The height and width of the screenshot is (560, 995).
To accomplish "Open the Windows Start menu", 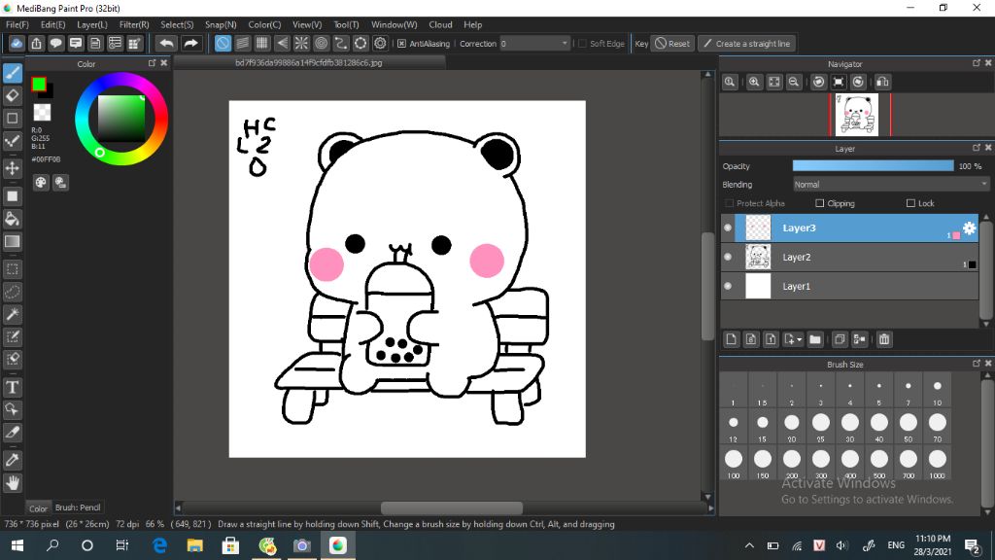I will pyautogui.click(x=17, y=545).
